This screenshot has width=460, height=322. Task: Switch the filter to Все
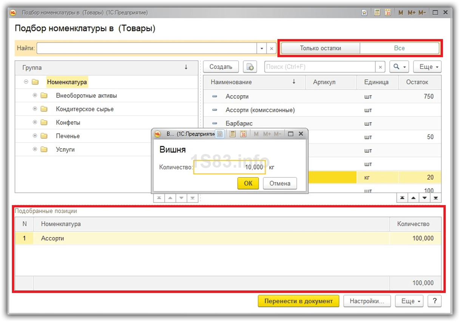point(399,48)
